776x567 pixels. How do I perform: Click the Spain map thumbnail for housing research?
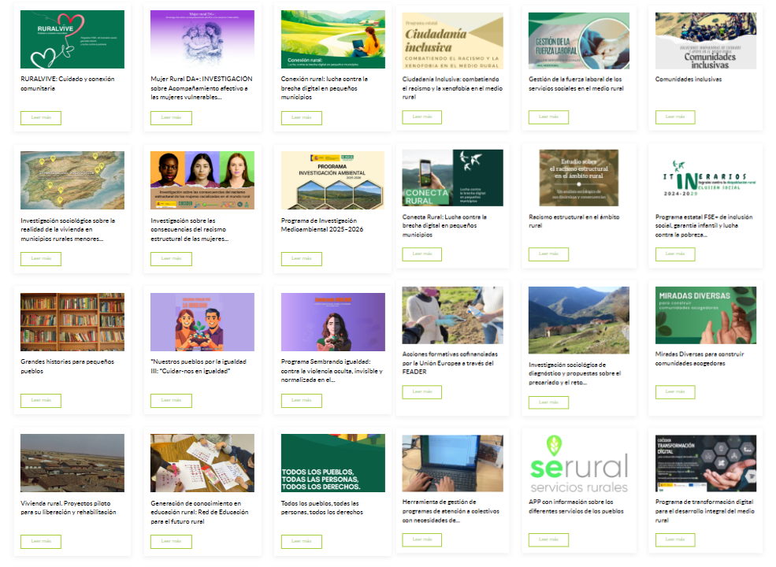pos(72,180)
